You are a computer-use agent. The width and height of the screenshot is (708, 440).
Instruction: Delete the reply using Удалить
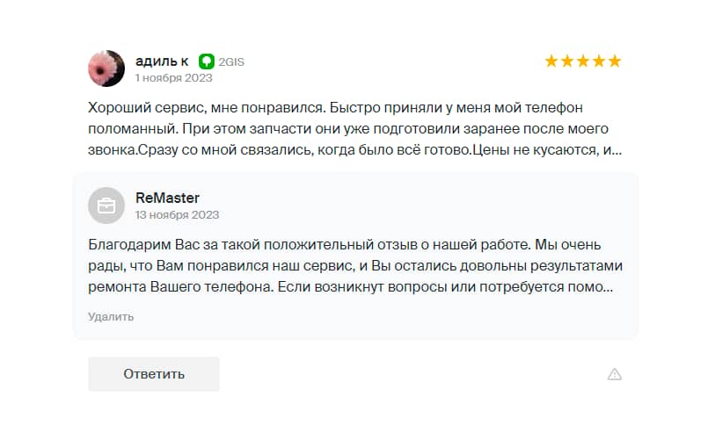pos(111,316)
